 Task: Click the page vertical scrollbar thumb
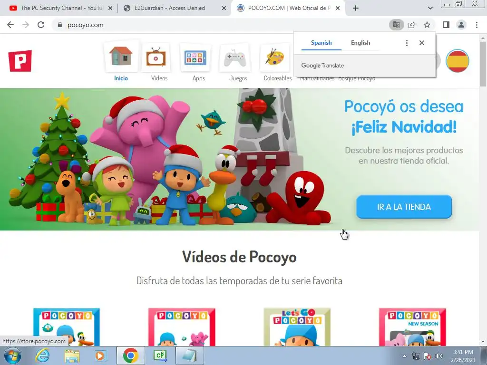pyautogui.click(x=483, y=64)
